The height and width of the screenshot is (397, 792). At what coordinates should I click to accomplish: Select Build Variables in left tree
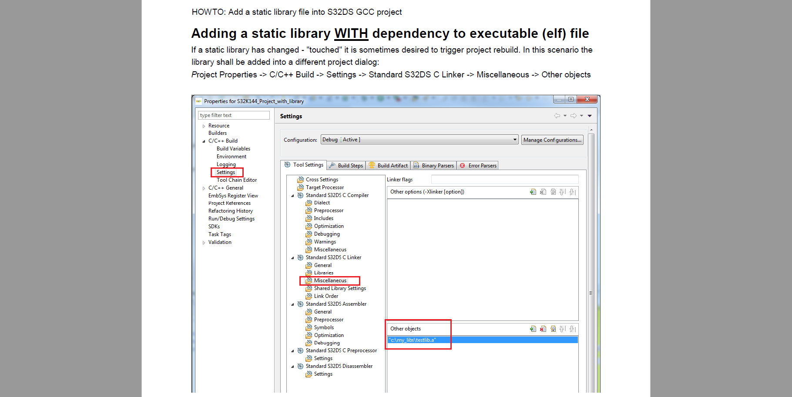pos(233,149)
